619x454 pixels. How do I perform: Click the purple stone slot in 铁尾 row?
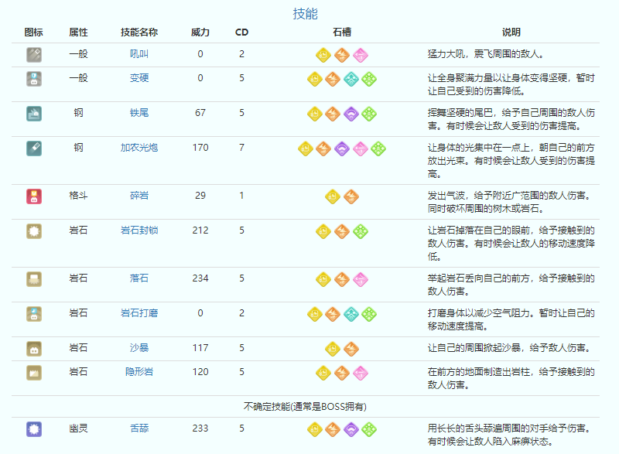(351, 114)
